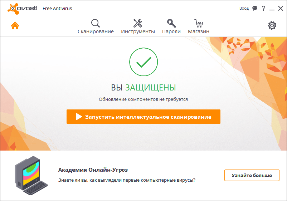This screenshot has width=287, height=201.
Task: Click the Free Antivirus title text
Action: 57,8
